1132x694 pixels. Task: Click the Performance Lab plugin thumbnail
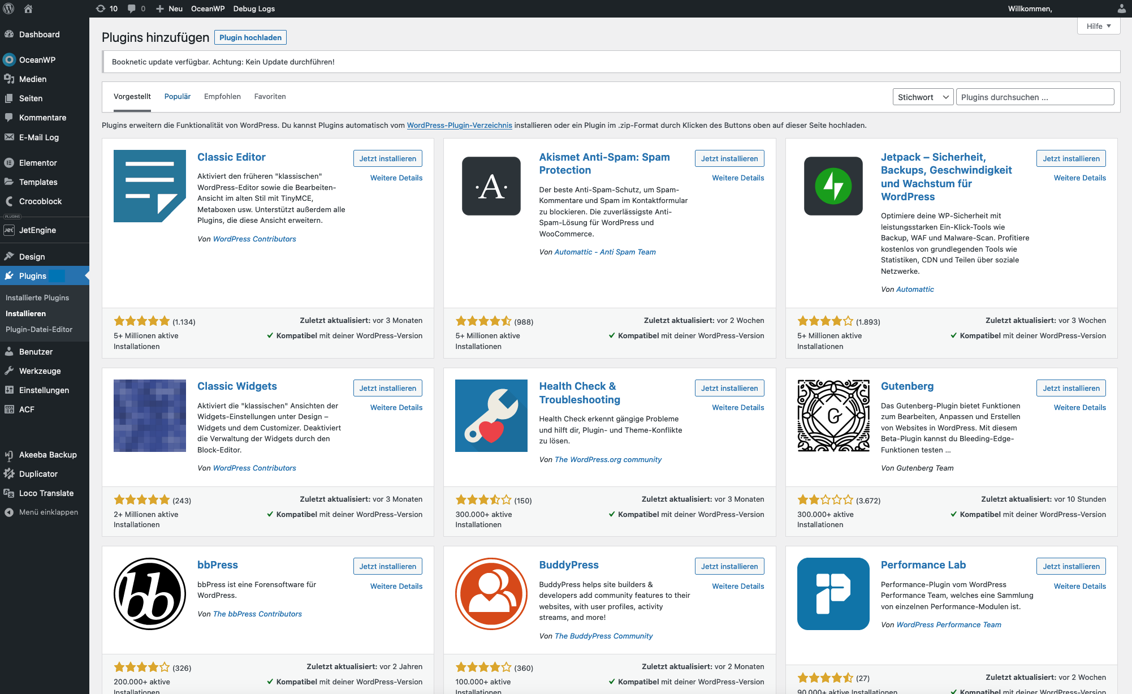click(833, 594)
